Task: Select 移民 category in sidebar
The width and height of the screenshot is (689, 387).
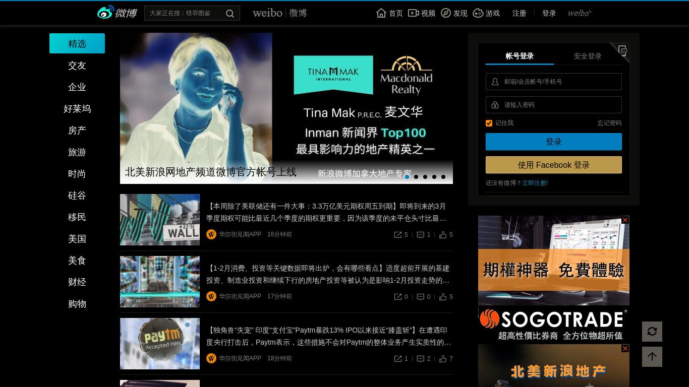Action: coord(77,217)
